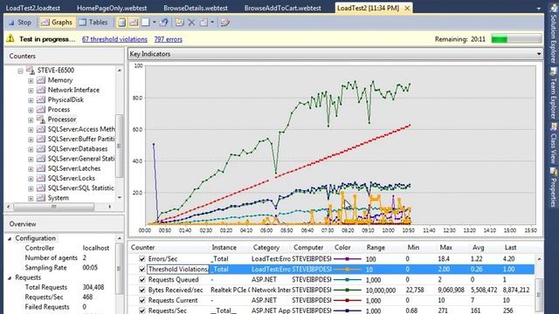Switch to Graphs view
Viewport: 559px width, 314px height.
[x=57, y=23]
